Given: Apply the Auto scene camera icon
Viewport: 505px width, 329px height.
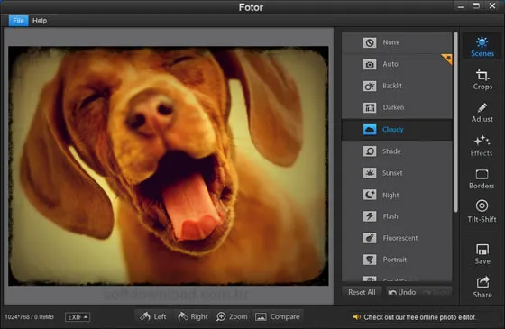Looking at the screenshot, I should pos(370,64).
